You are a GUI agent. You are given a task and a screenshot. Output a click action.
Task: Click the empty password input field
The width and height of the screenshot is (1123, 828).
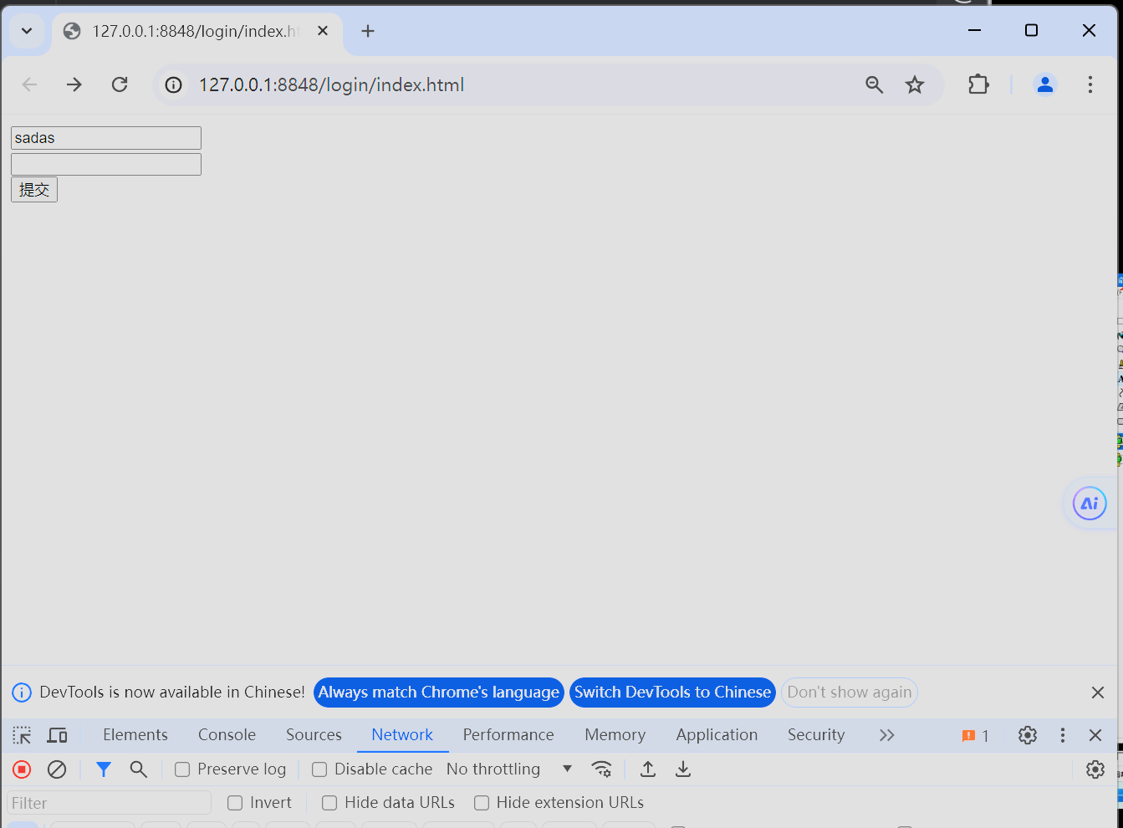106,164
